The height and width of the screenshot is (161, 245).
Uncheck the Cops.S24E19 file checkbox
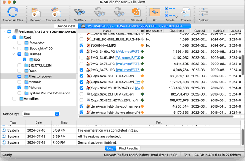point(82,82)
